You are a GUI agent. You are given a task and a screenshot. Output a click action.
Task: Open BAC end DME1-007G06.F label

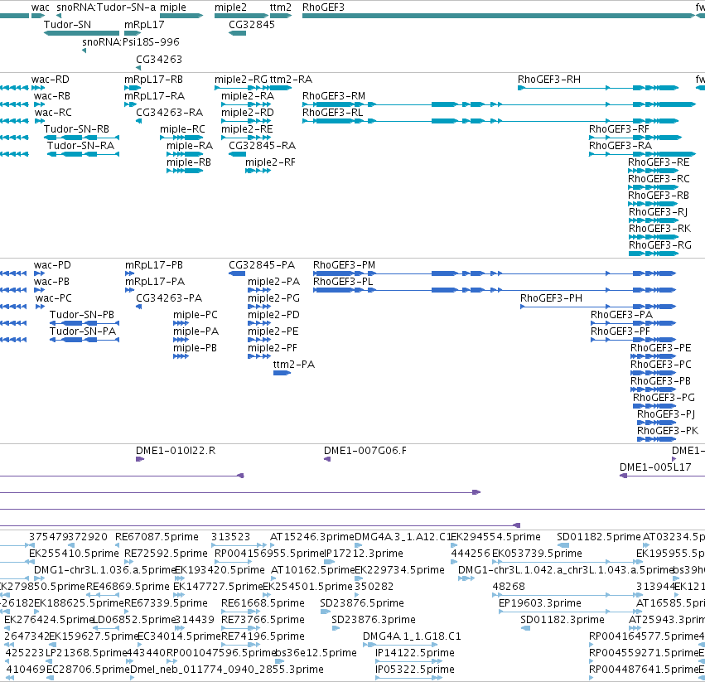click(x=365, y=451)
